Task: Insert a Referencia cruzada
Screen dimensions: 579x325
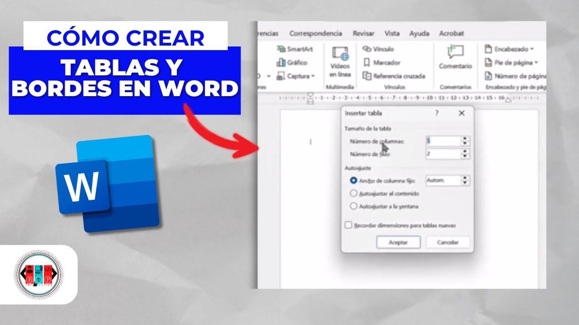Action: [394, 76]
